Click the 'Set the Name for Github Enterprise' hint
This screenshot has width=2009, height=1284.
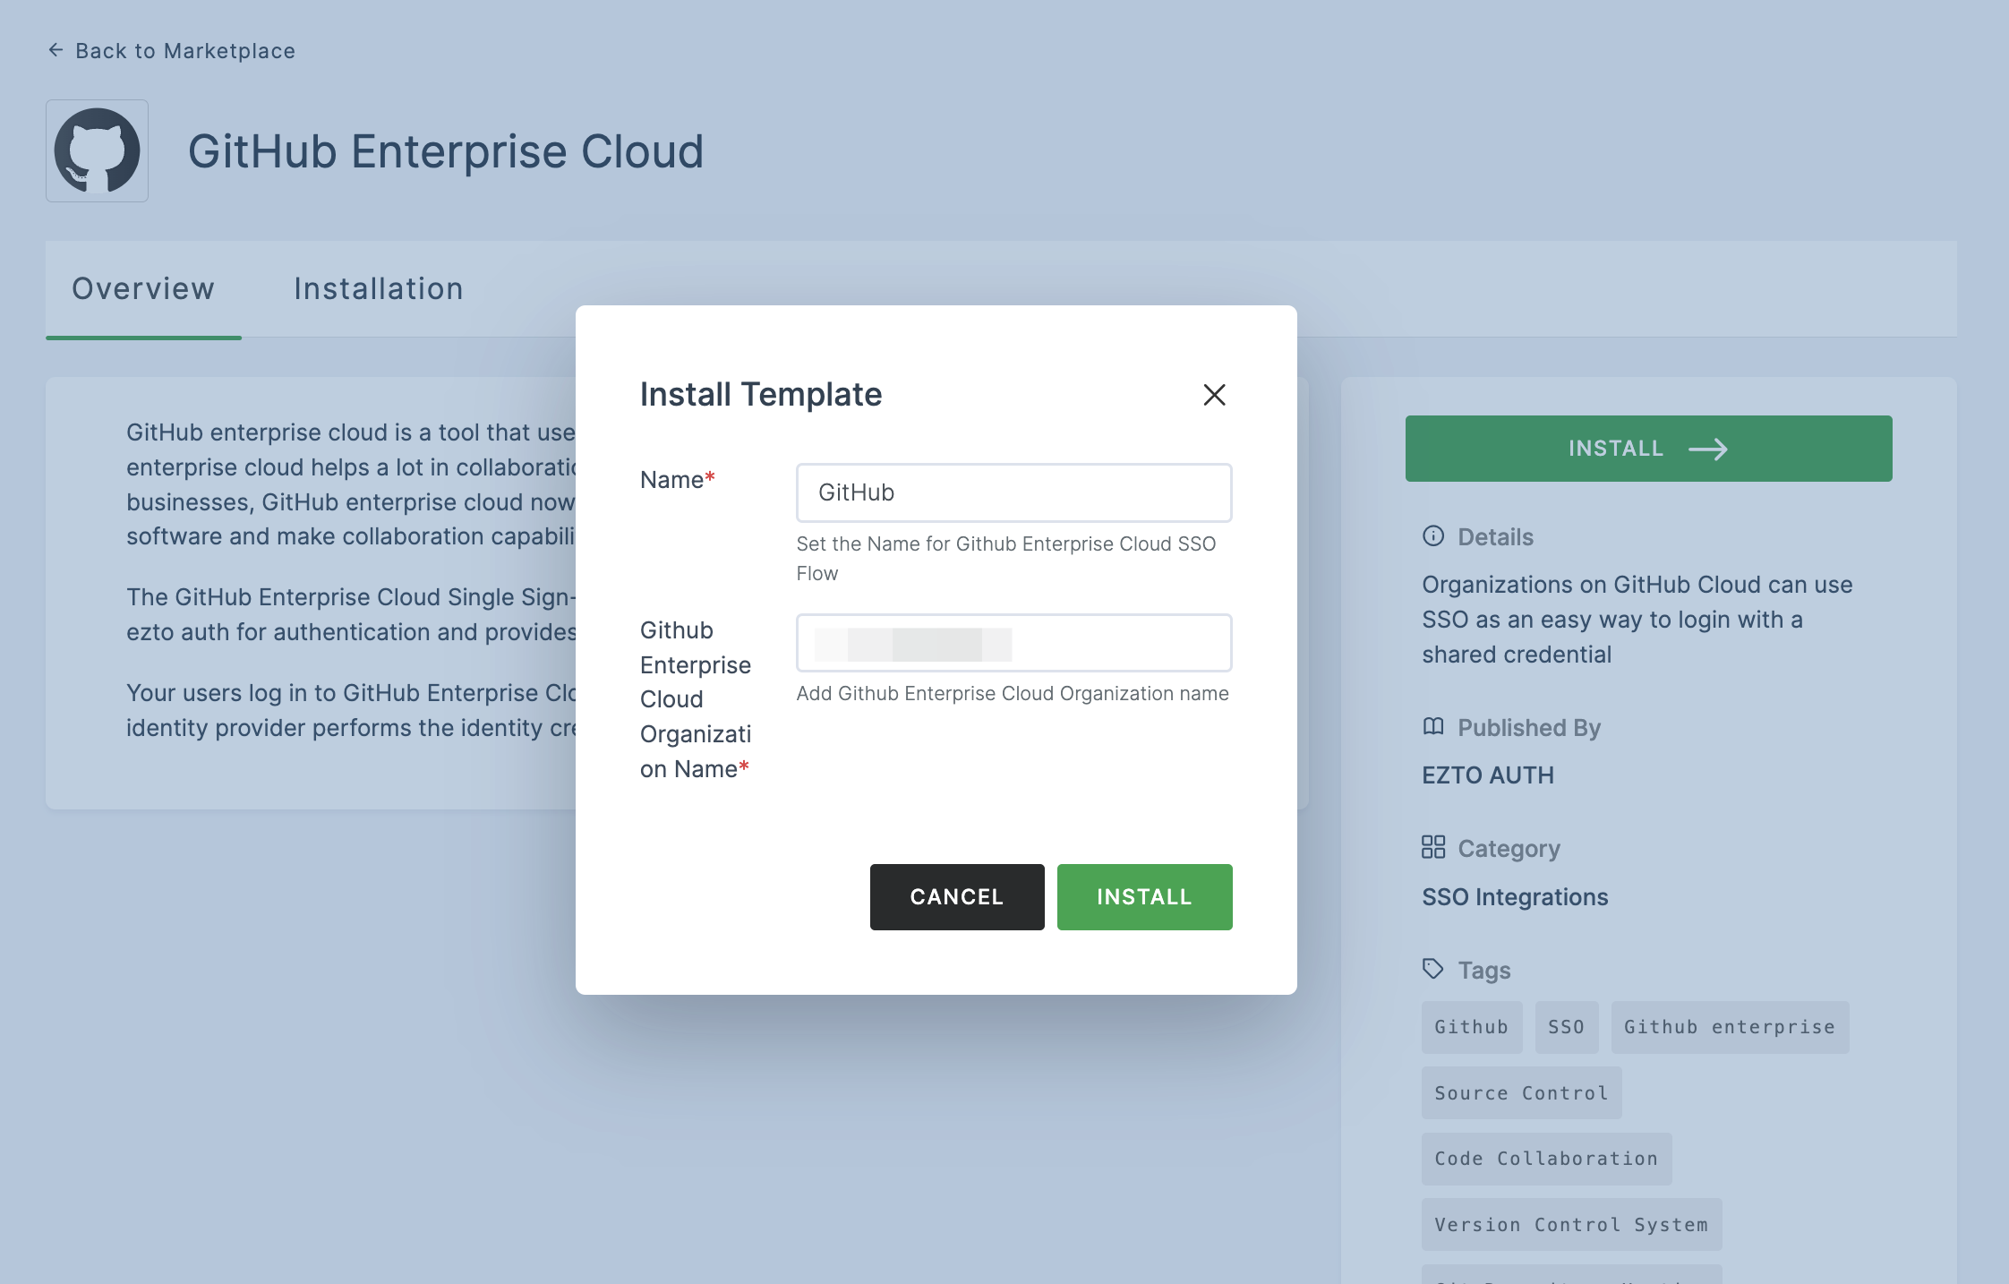(1006, 559)
